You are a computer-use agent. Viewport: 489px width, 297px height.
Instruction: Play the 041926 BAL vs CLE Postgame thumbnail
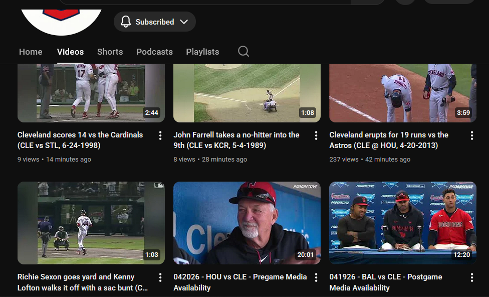click(x=403, y=223)
